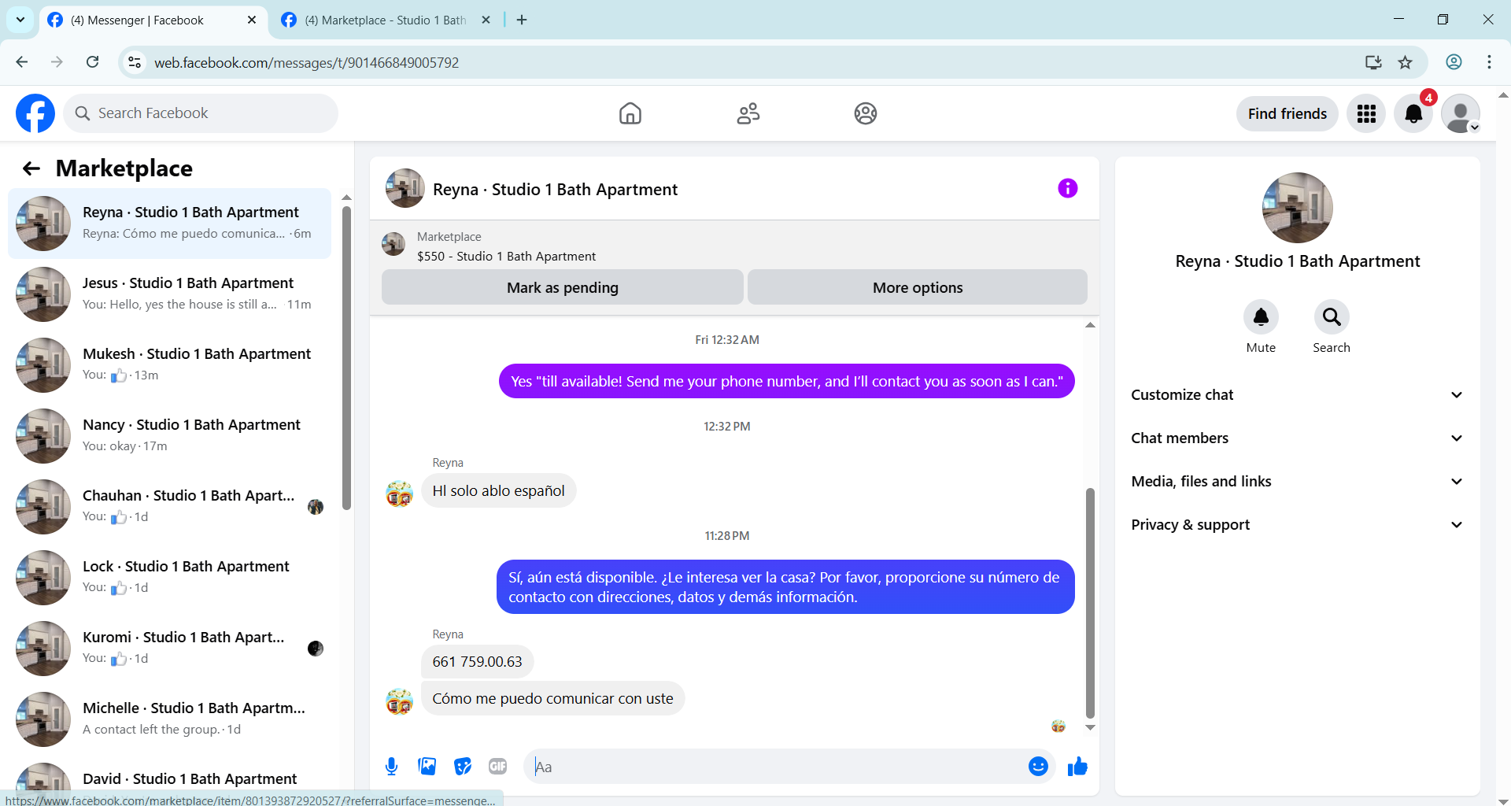Screen dimensions: 1511x806
Task: Open Nancy conversation in list
Action: tap(169, 435)
